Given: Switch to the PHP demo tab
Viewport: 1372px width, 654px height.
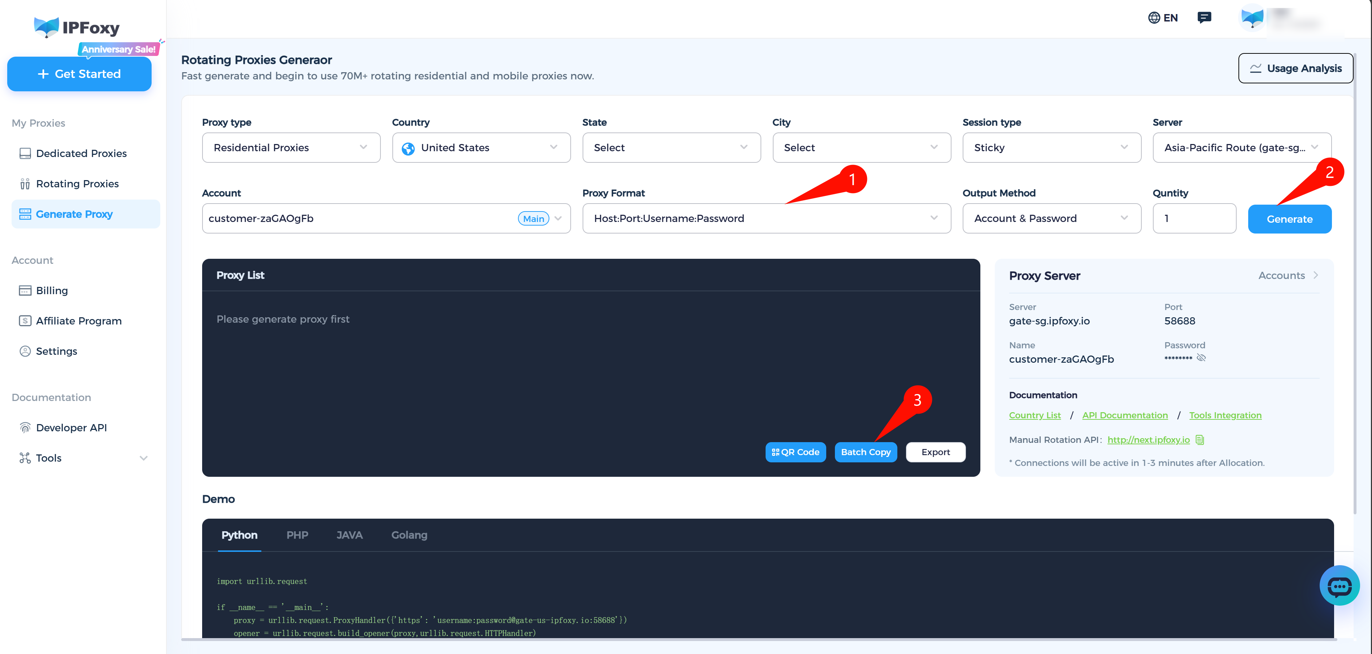Looking at the screenshot, I should pyautogui.click(x=297, y=535).
